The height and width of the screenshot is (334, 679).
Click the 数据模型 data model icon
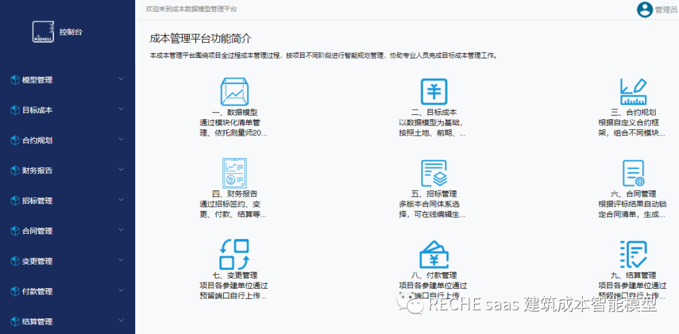tap(234, 92)
